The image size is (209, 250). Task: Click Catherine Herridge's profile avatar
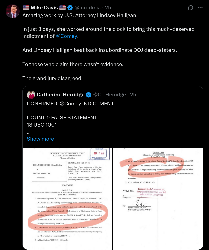pos(31,95)
